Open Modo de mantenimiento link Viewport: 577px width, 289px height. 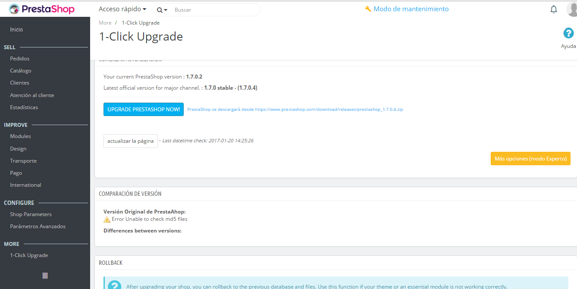click(x=411, y=9)
